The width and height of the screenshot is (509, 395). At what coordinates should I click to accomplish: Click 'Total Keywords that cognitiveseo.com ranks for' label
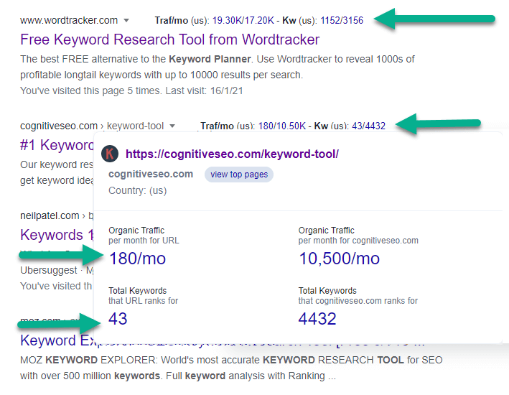[x=358, y=296]
